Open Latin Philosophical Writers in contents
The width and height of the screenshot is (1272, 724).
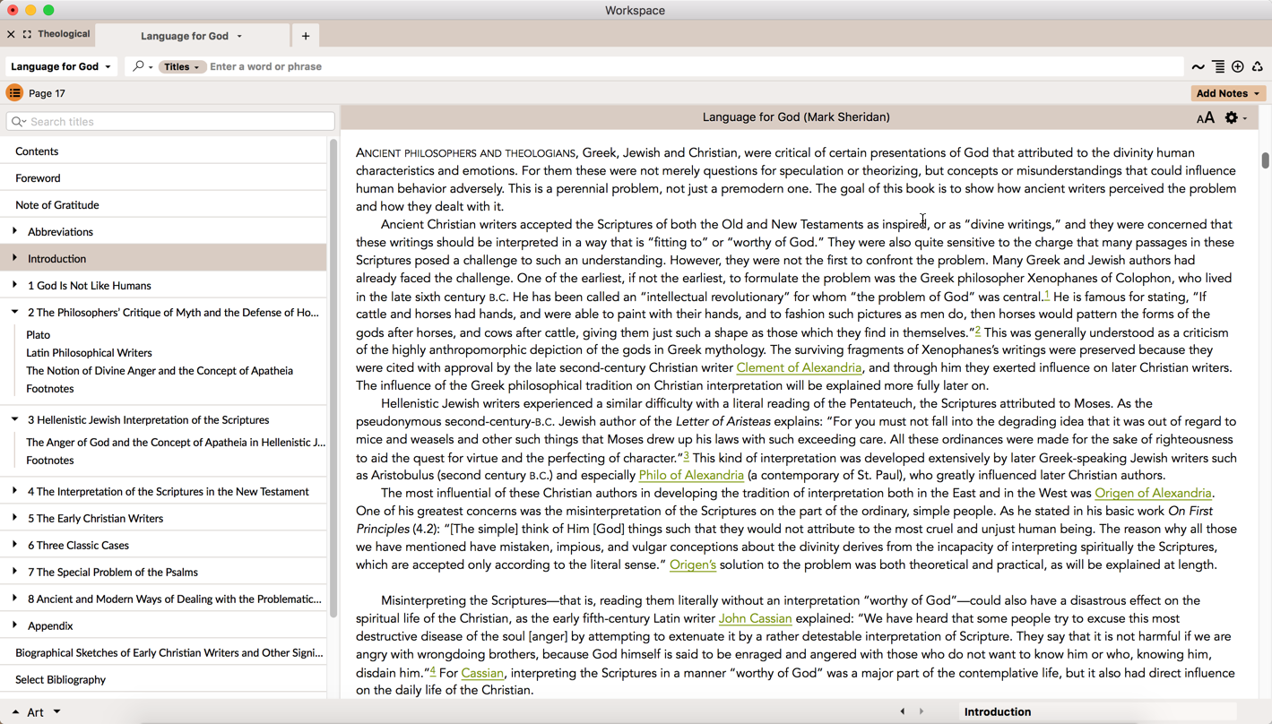89,353
